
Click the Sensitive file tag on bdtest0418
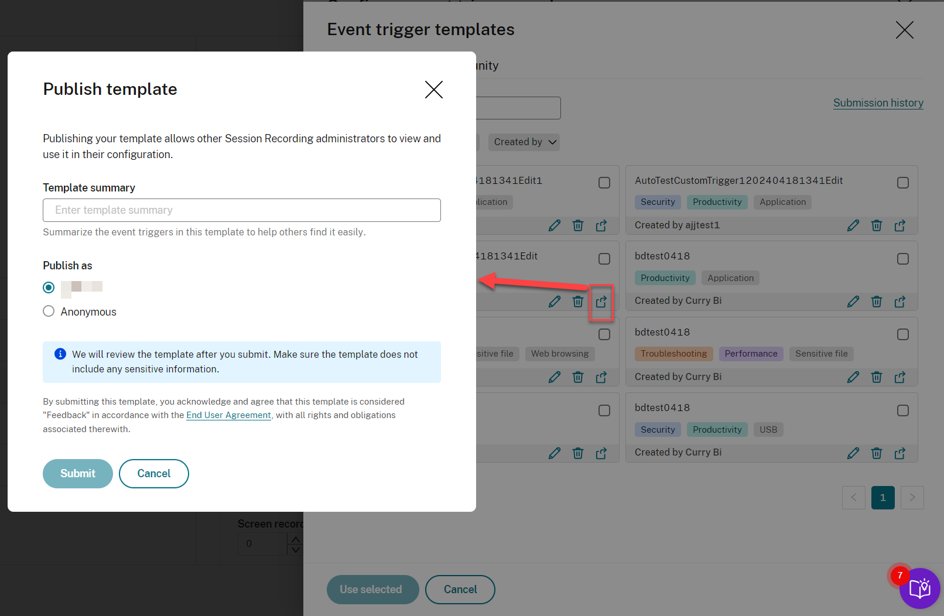tap(822, 354)
